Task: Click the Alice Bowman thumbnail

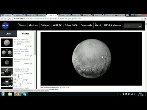Action: (x=7, y=72)
